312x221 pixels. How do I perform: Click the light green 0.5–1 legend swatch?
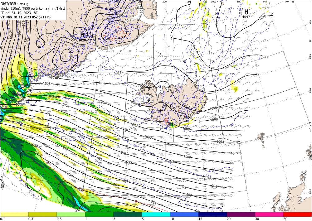71,214
